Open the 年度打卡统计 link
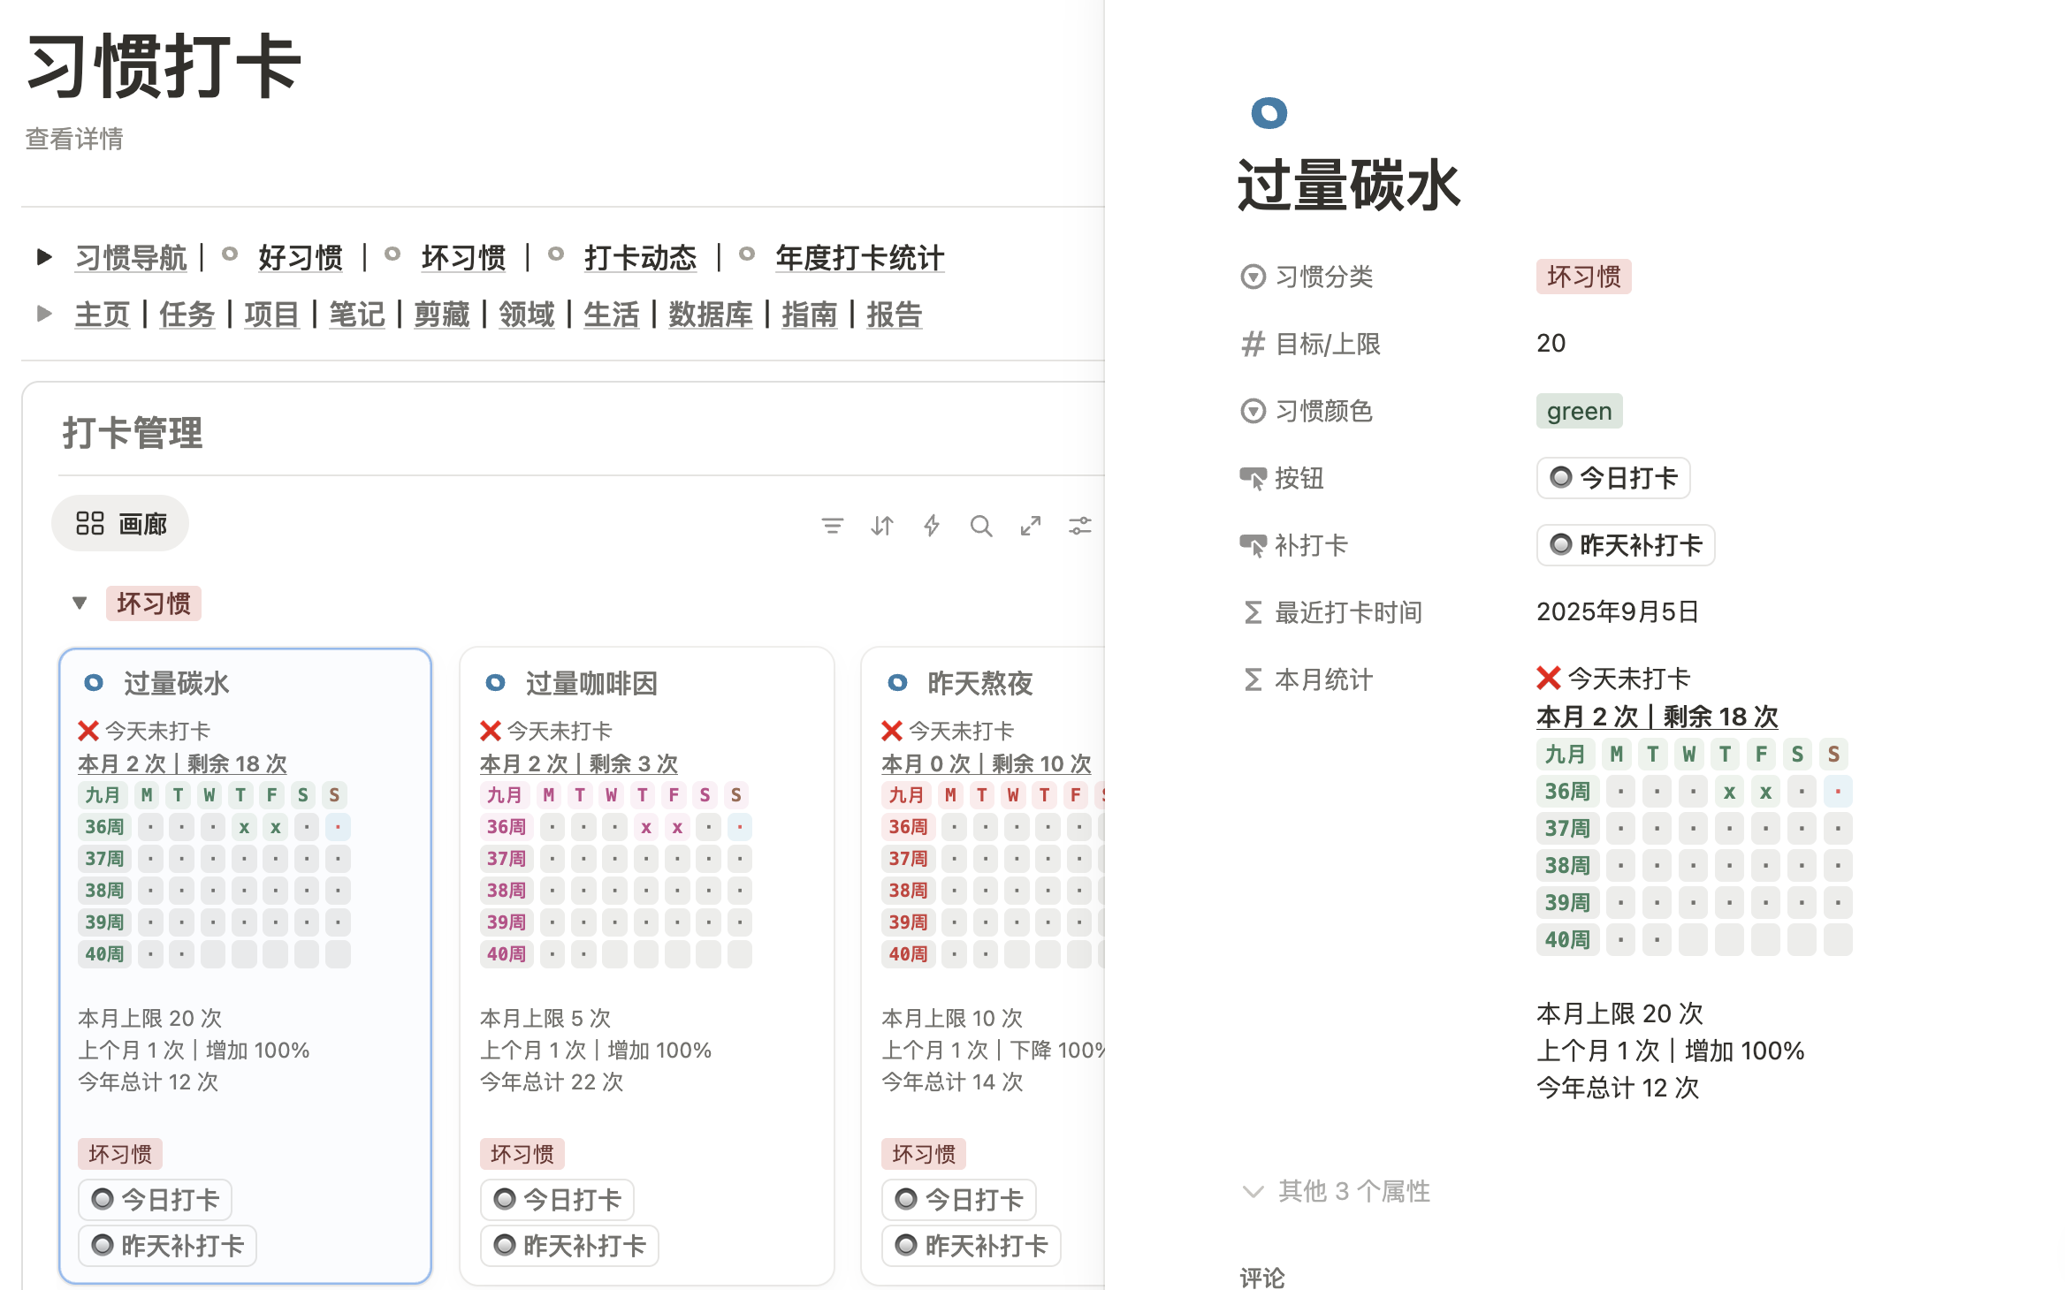2065x1290 pixels. (858, 258)
